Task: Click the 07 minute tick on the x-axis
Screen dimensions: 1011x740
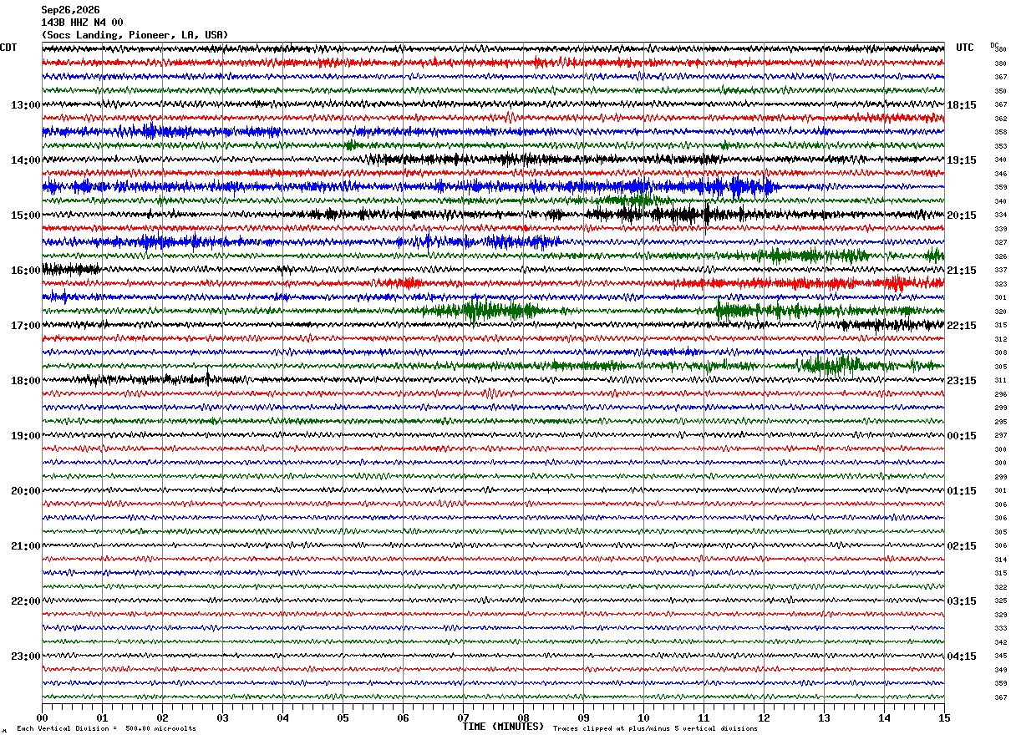Action: coord(463,717)
